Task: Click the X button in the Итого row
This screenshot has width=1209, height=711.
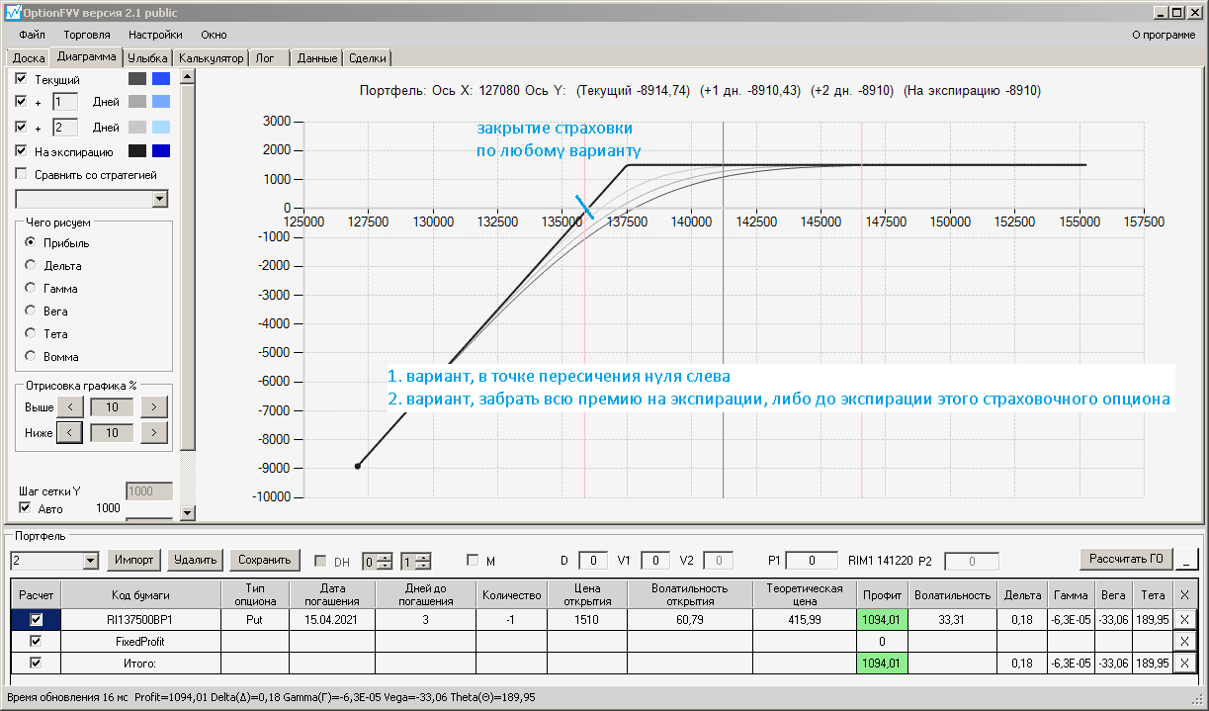Action: point(1185,663)
